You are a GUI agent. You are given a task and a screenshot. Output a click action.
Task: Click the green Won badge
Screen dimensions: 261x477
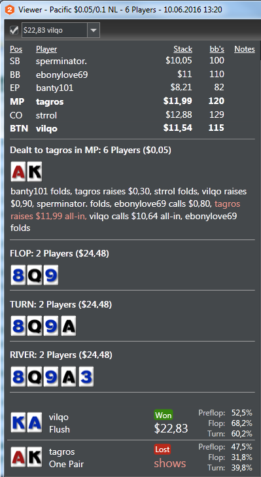click(x=164, y=415)
